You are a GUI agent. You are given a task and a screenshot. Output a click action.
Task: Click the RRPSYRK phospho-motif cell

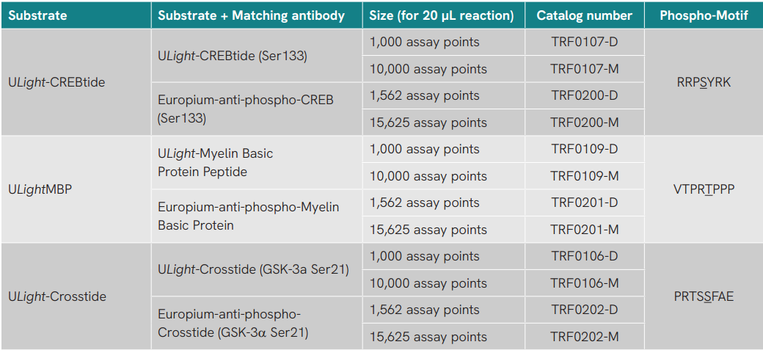[704, 83]
